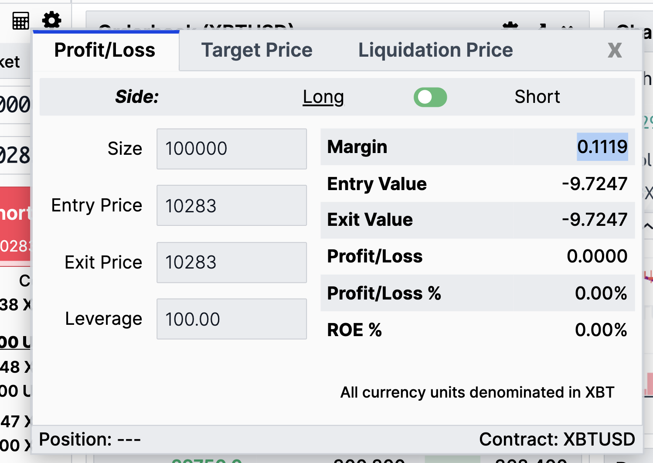Click the red Short button behind the dialog
The height and width of the screenshot is (463, 653).
(16, 224)
